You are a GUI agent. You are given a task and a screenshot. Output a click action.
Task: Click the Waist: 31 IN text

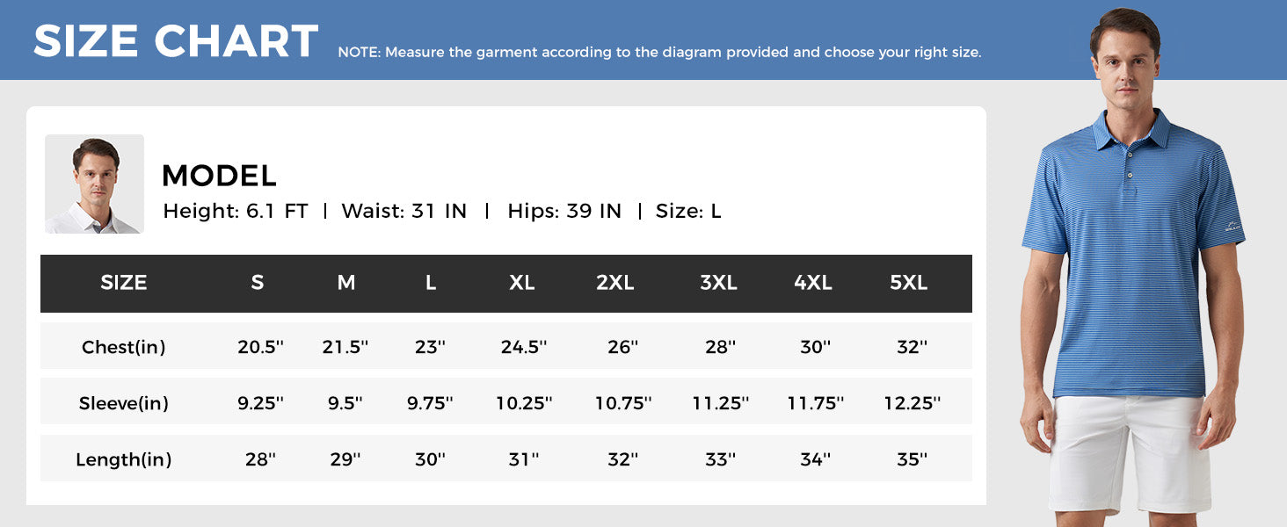click(x=404, y=211)
